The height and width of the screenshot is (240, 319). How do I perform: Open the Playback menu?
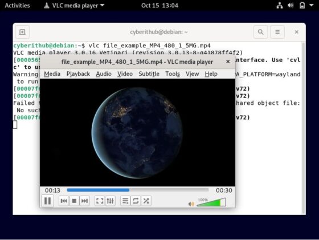tap(78, 74)
